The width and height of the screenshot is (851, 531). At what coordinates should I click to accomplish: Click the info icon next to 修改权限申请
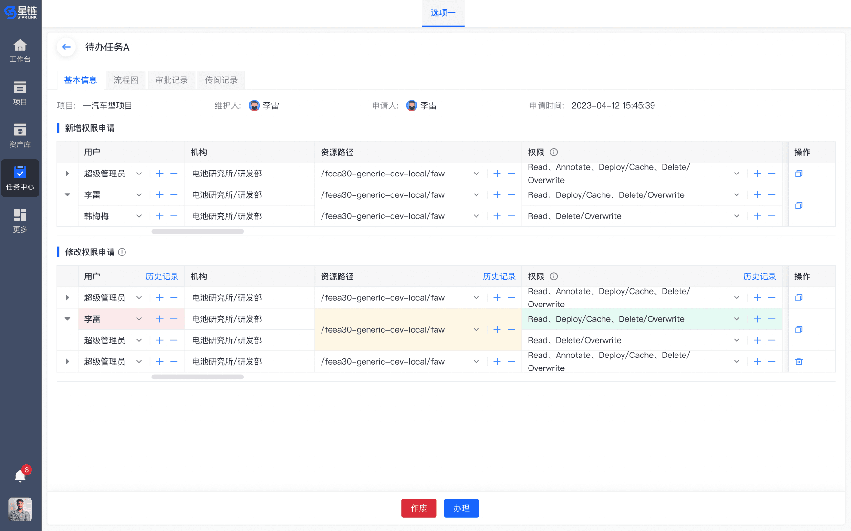click(122, 252)
